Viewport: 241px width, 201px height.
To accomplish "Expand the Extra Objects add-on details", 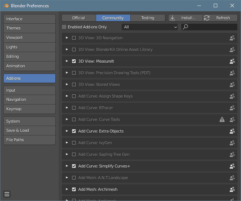I will click(x=67, y=131).
